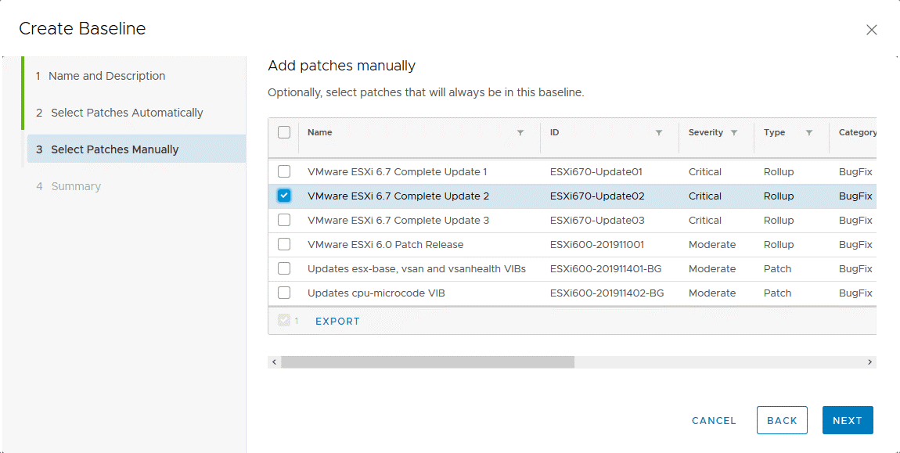The height and width of the screenshot is (453, 900).
Task: Open the Name column filter
Action: pos(521,133)
